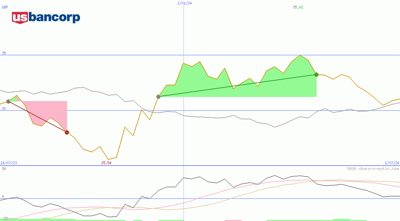Click the 24/07/23 start date label
The height and width of the screenshot is (221, 400).
9,163
